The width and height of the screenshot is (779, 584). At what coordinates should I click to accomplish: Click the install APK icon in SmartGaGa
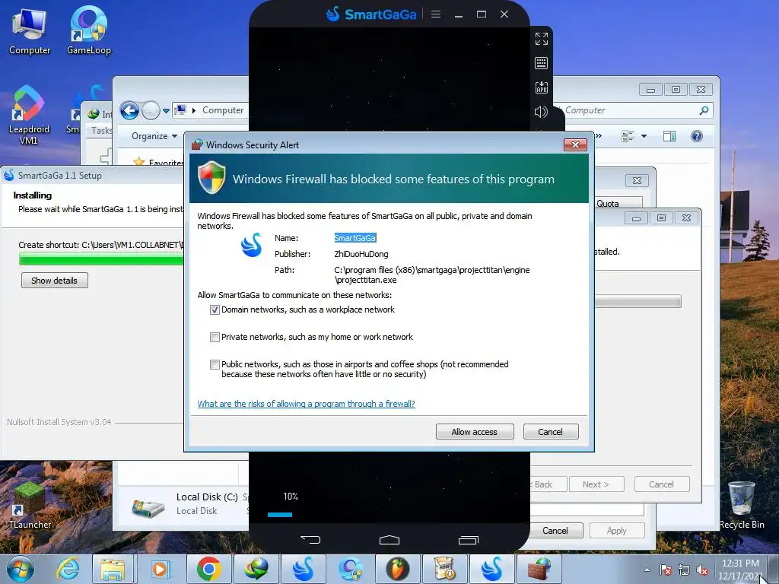click(x=542, y=87)
